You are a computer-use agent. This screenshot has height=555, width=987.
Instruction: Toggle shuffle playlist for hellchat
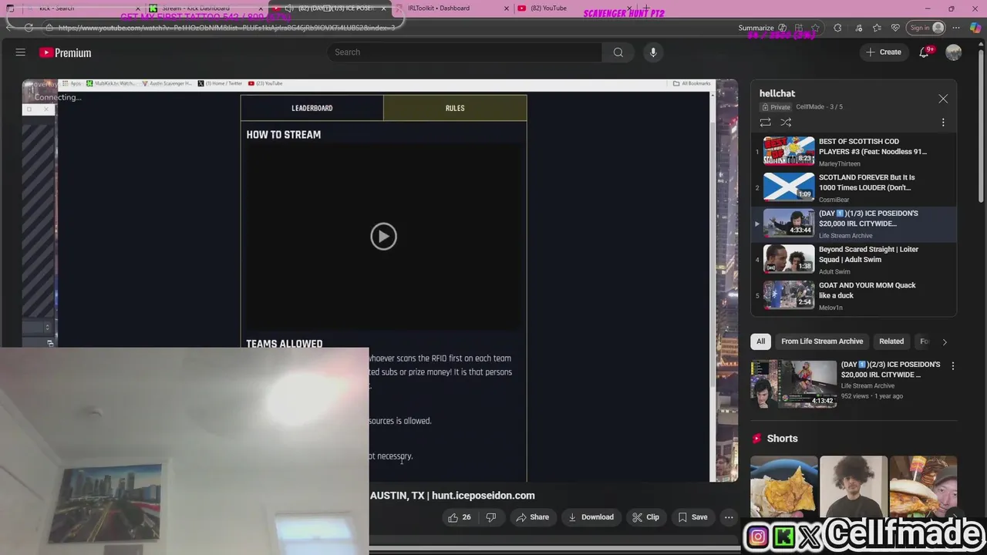[x=786, y=123]
